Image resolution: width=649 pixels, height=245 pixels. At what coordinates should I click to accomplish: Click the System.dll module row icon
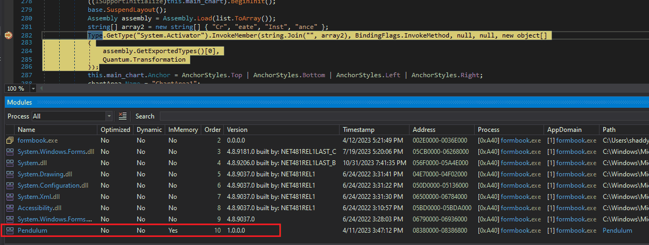pos(9,163)
